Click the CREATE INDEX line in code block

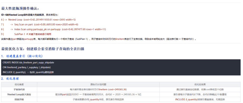click(x=28, y=63)
